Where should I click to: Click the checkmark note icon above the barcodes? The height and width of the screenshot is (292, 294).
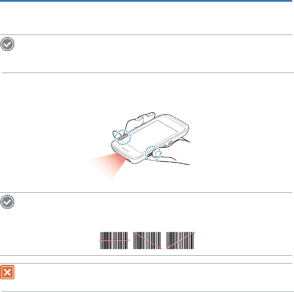click(7, 202)
